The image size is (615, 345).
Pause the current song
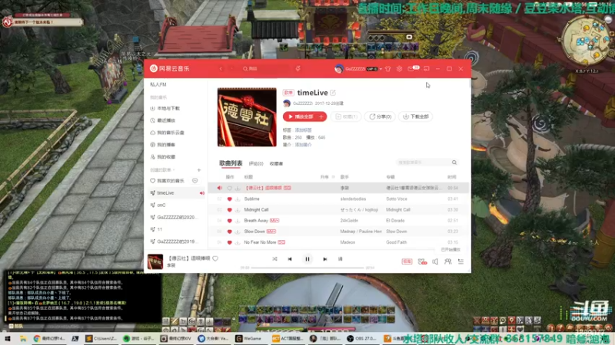point(307,259)
